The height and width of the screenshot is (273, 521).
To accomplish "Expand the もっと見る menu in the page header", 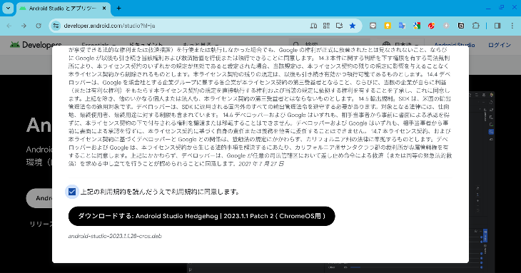I will [201, 45].
